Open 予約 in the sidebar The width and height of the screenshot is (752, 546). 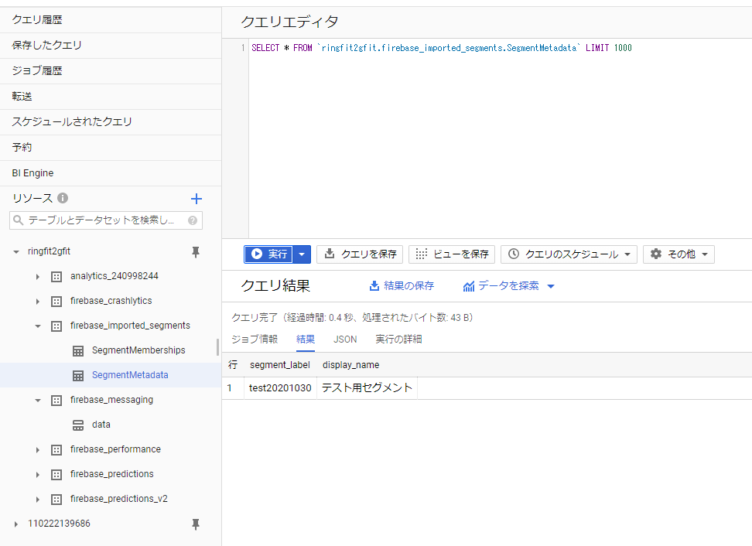[x=111, y=148]
